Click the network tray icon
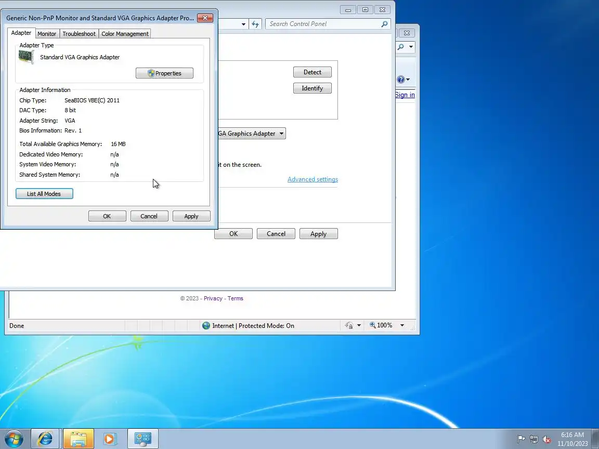Viewport: 599px width, 449px height. tap(533, 440)
